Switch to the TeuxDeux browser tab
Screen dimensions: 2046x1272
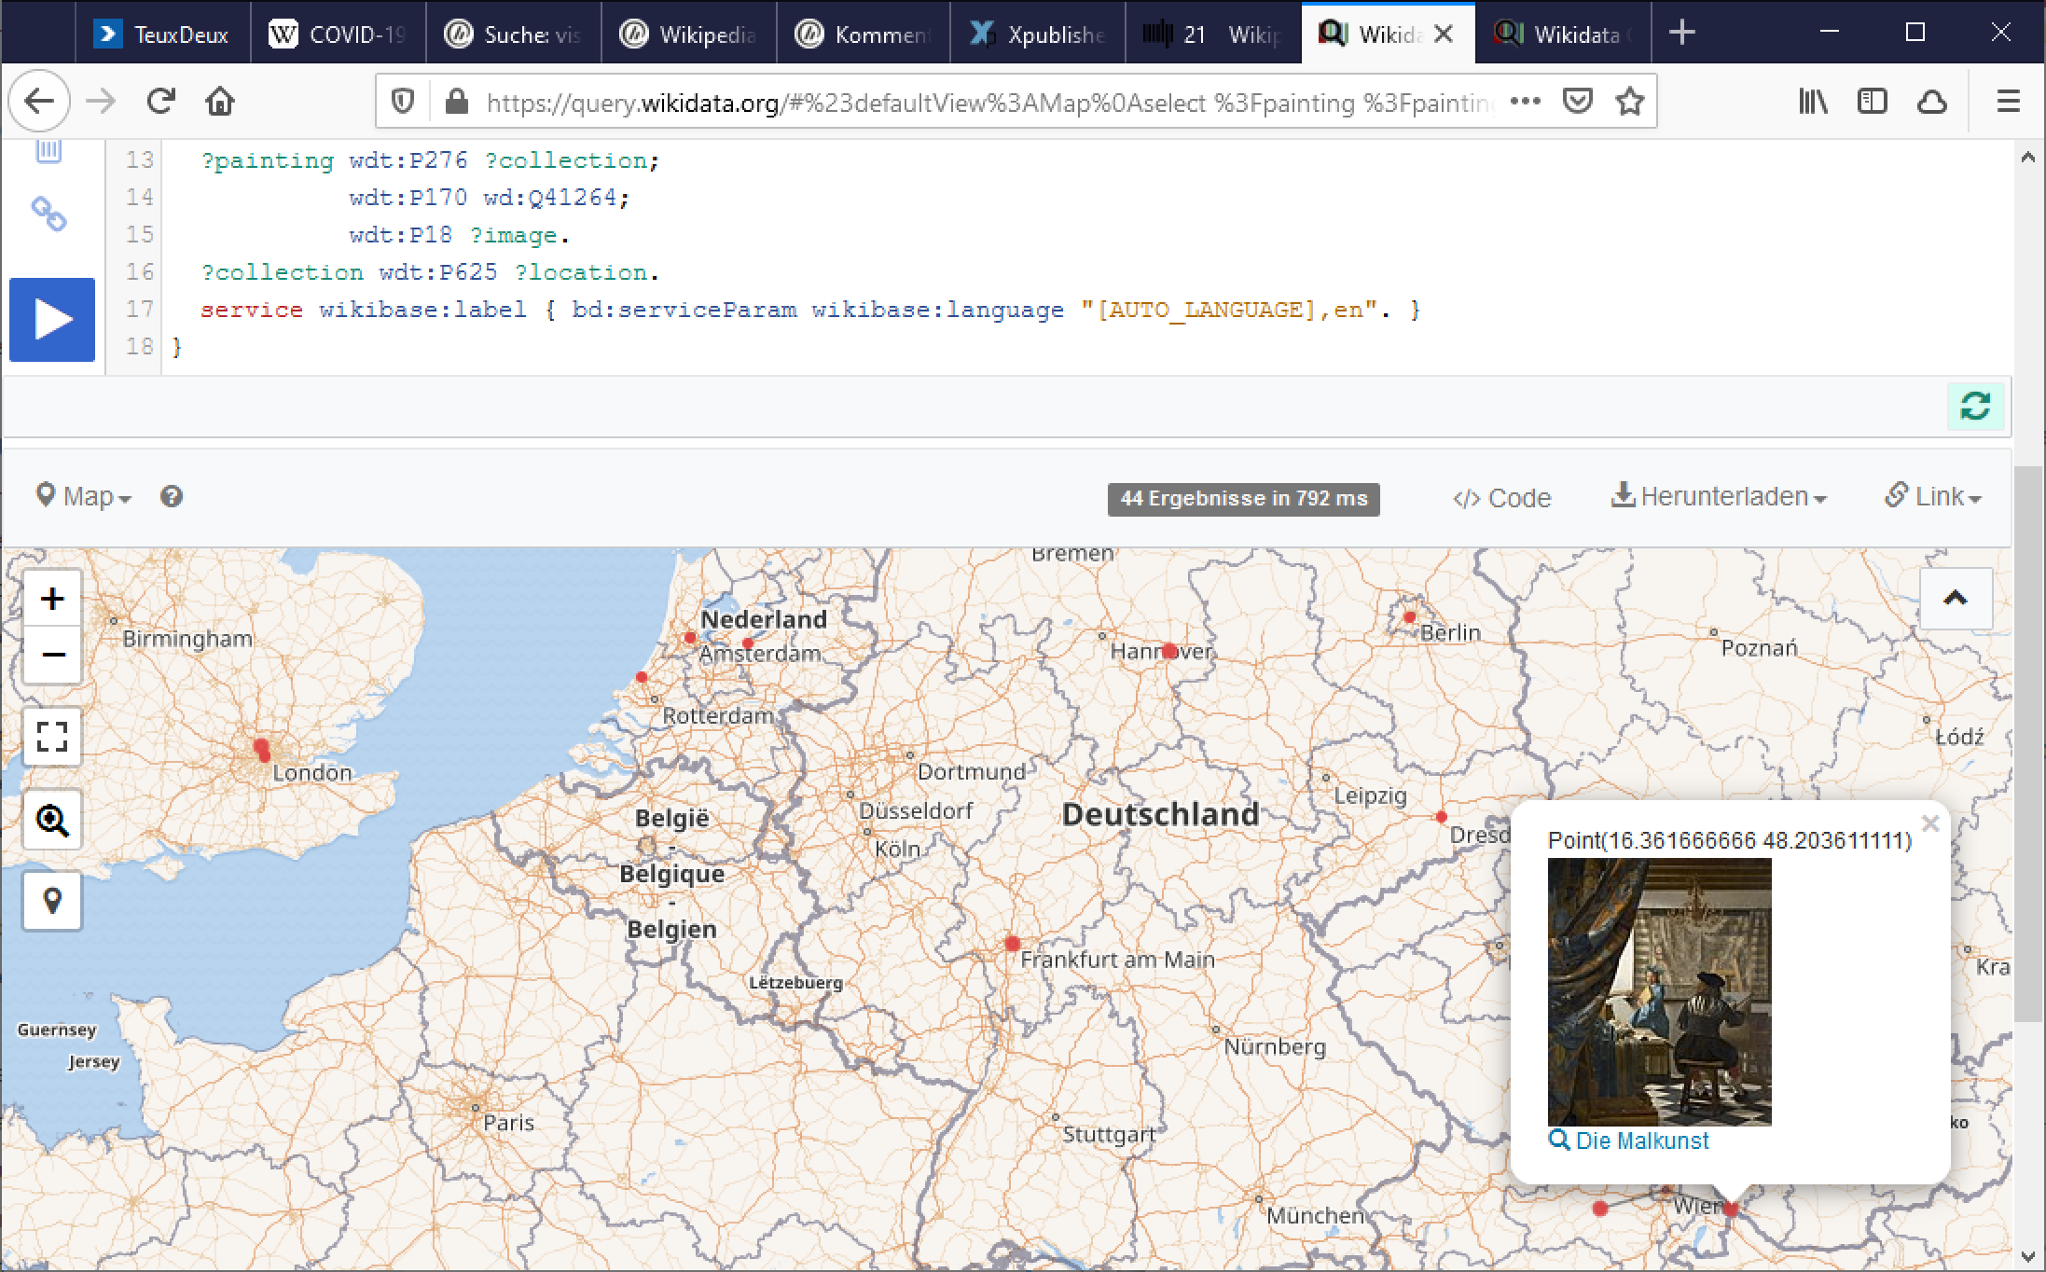tap(163, 35)
